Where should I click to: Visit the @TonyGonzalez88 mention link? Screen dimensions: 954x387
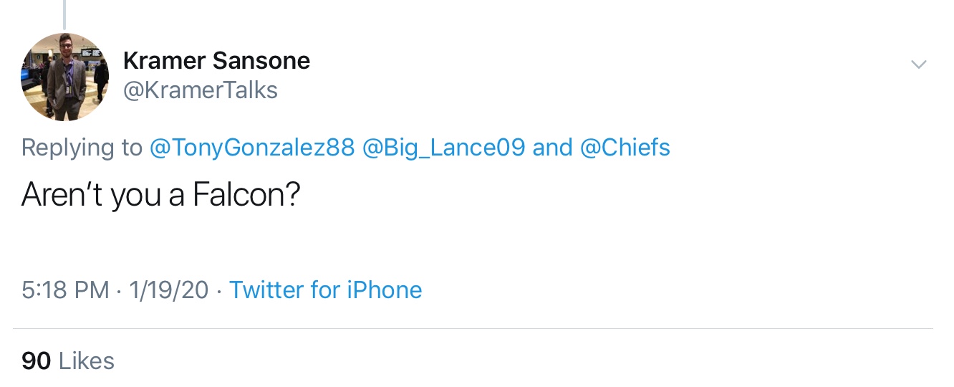coord(252,148)
